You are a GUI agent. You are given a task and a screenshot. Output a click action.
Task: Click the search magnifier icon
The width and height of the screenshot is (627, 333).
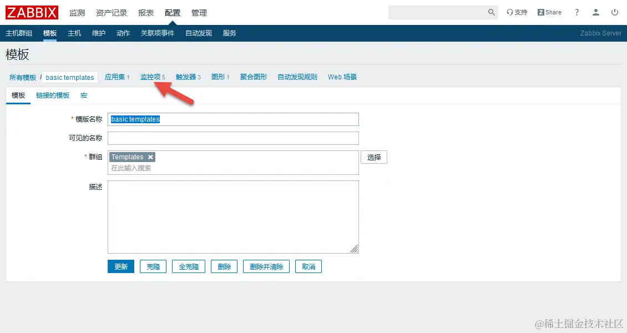tap(491, 12)
